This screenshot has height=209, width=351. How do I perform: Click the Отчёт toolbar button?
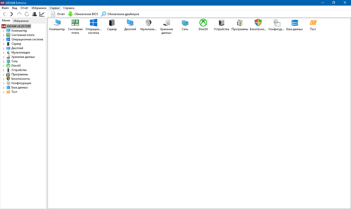coord(58,14)
